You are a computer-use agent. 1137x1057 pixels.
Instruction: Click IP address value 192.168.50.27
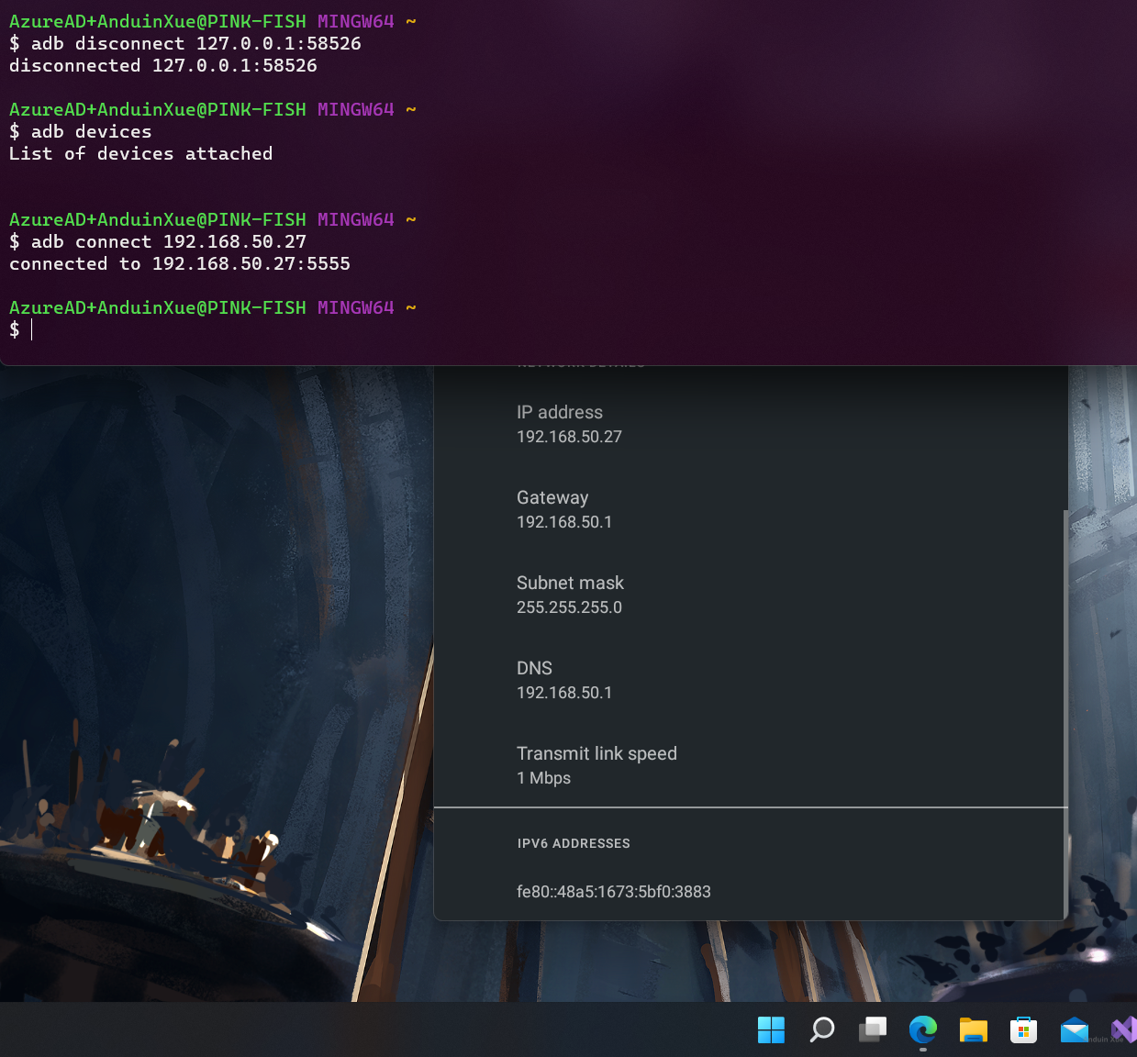click(569, 437)
